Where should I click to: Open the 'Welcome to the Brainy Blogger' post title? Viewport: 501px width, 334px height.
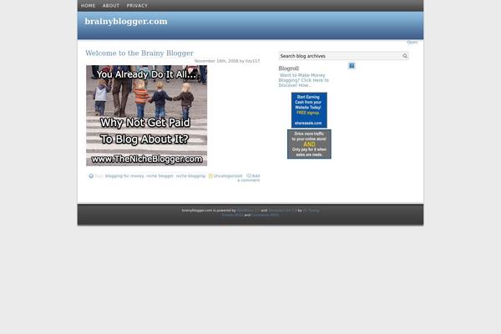point(139,53)
